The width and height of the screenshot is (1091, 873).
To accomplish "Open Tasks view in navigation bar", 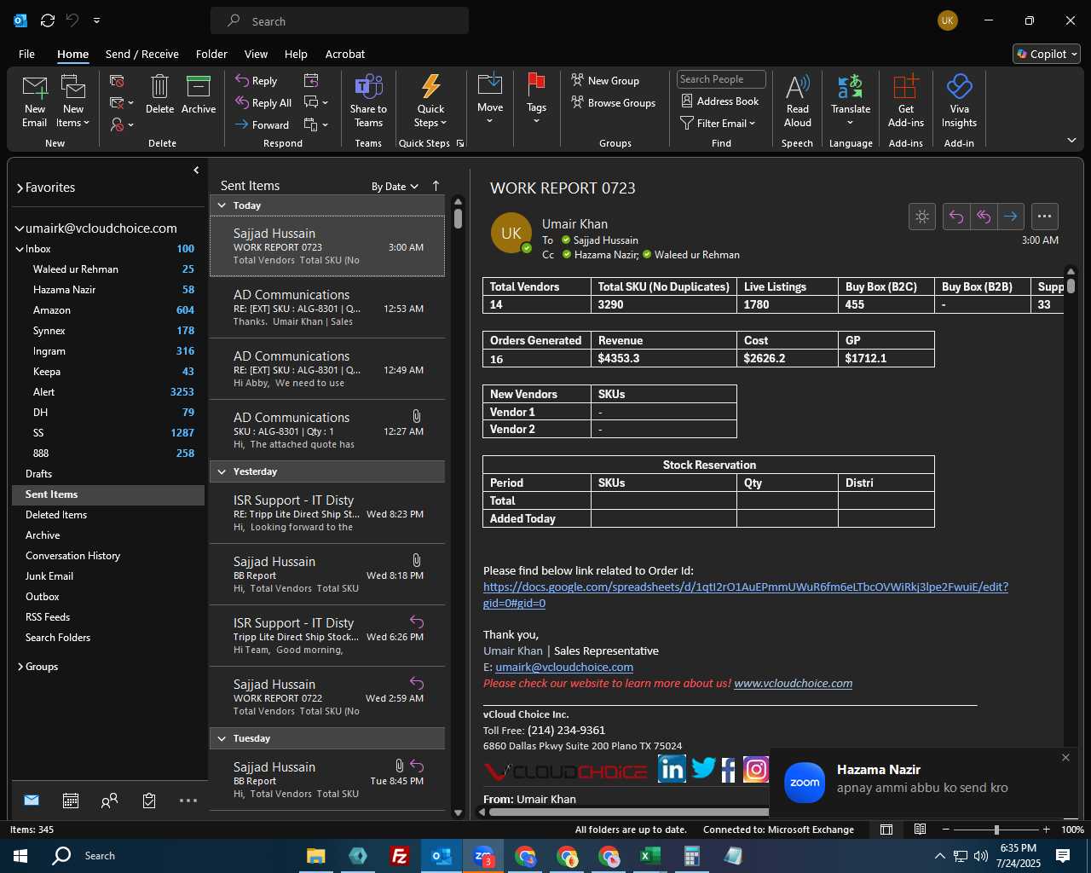I will pyautogui.click(x=149, y=801).
